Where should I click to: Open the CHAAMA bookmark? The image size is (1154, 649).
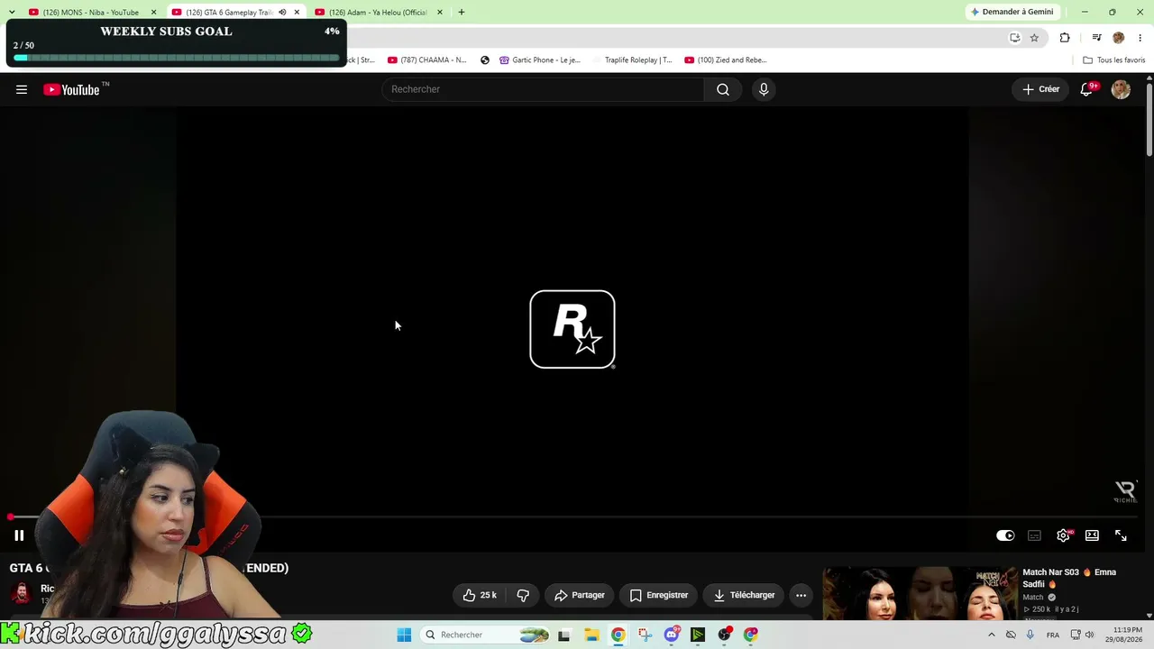(x=426, y=60)
